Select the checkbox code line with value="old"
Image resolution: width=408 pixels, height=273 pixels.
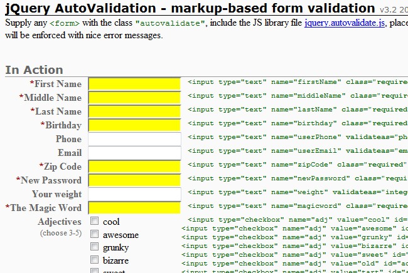coord(294,264)
